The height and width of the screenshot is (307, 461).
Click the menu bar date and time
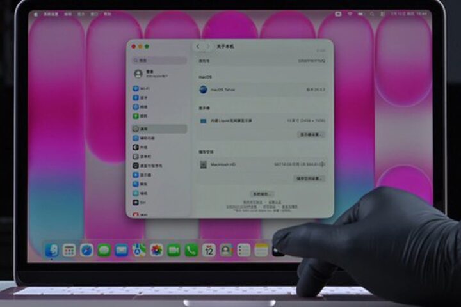[409, 14]
